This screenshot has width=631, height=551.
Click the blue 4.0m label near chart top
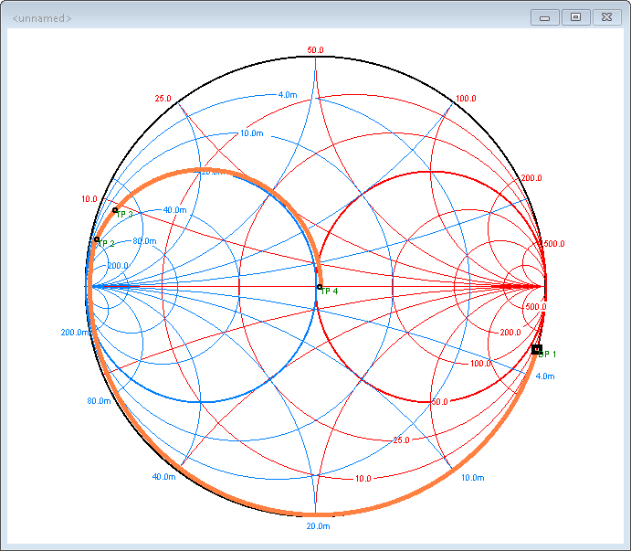287,95
